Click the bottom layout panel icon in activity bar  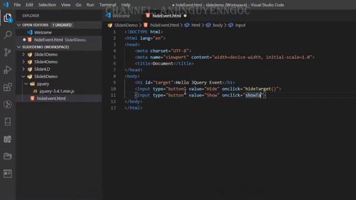pos(7,173)
